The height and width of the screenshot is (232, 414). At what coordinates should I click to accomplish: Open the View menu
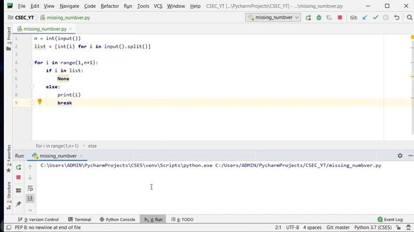(49, 6)
